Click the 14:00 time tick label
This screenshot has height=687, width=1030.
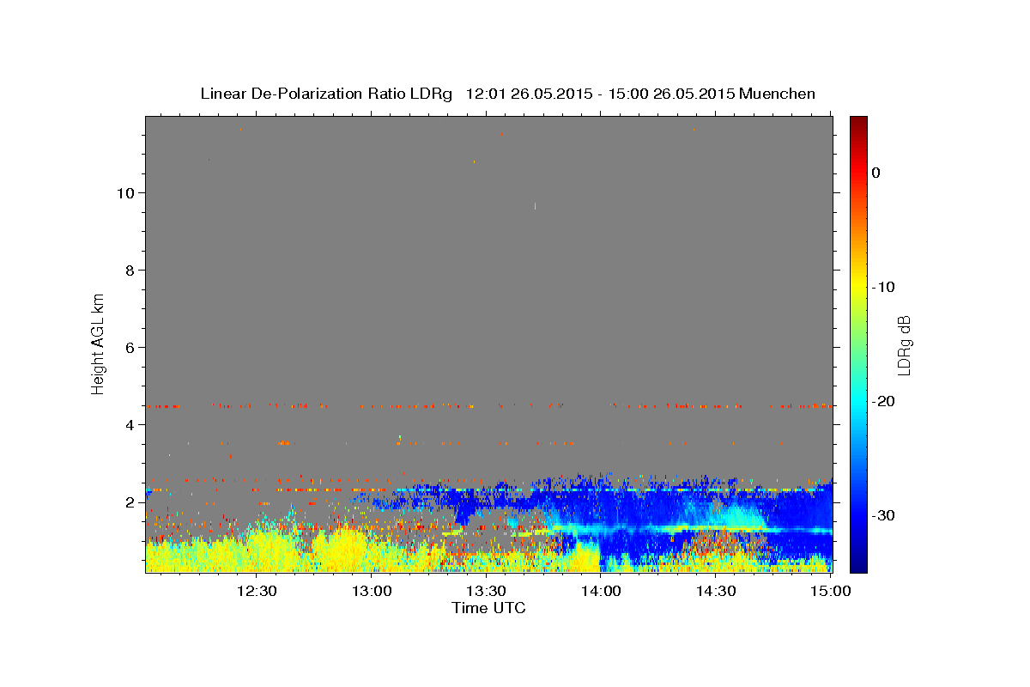tap(601, 591)
